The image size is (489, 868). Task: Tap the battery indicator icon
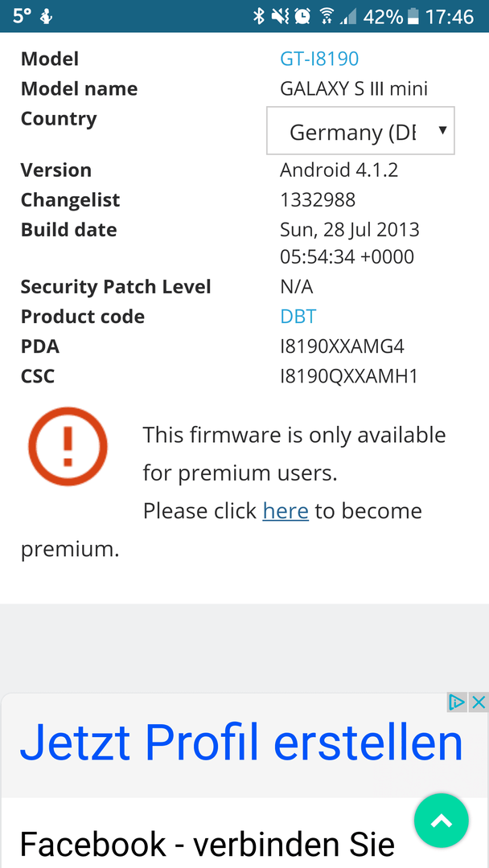tap(413, 17)
